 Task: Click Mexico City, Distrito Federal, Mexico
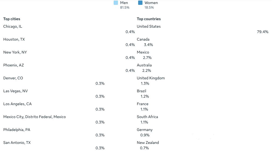click(34, 117)
